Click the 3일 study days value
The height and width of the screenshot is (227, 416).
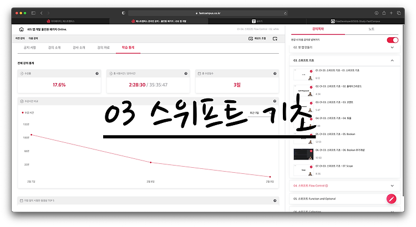pos(237,85)
